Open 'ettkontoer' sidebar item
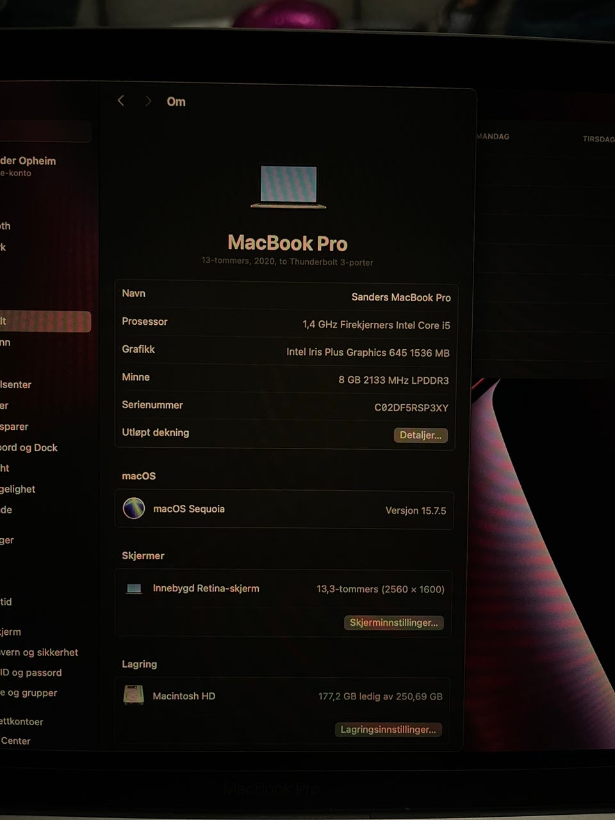The width and height of the screenshot is (615, 820). 22,721
